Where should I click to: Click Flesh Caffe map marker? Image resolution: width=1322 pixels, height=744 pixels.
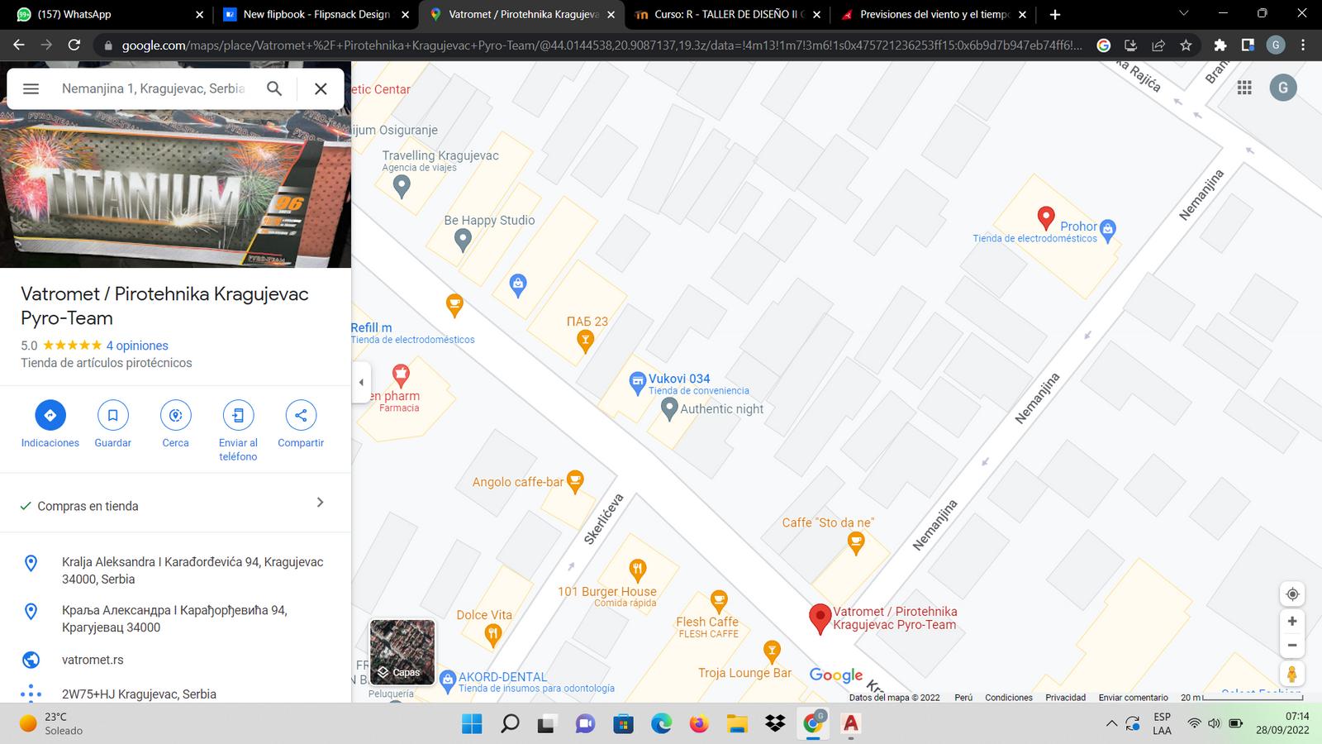click(x=719, y=602)
